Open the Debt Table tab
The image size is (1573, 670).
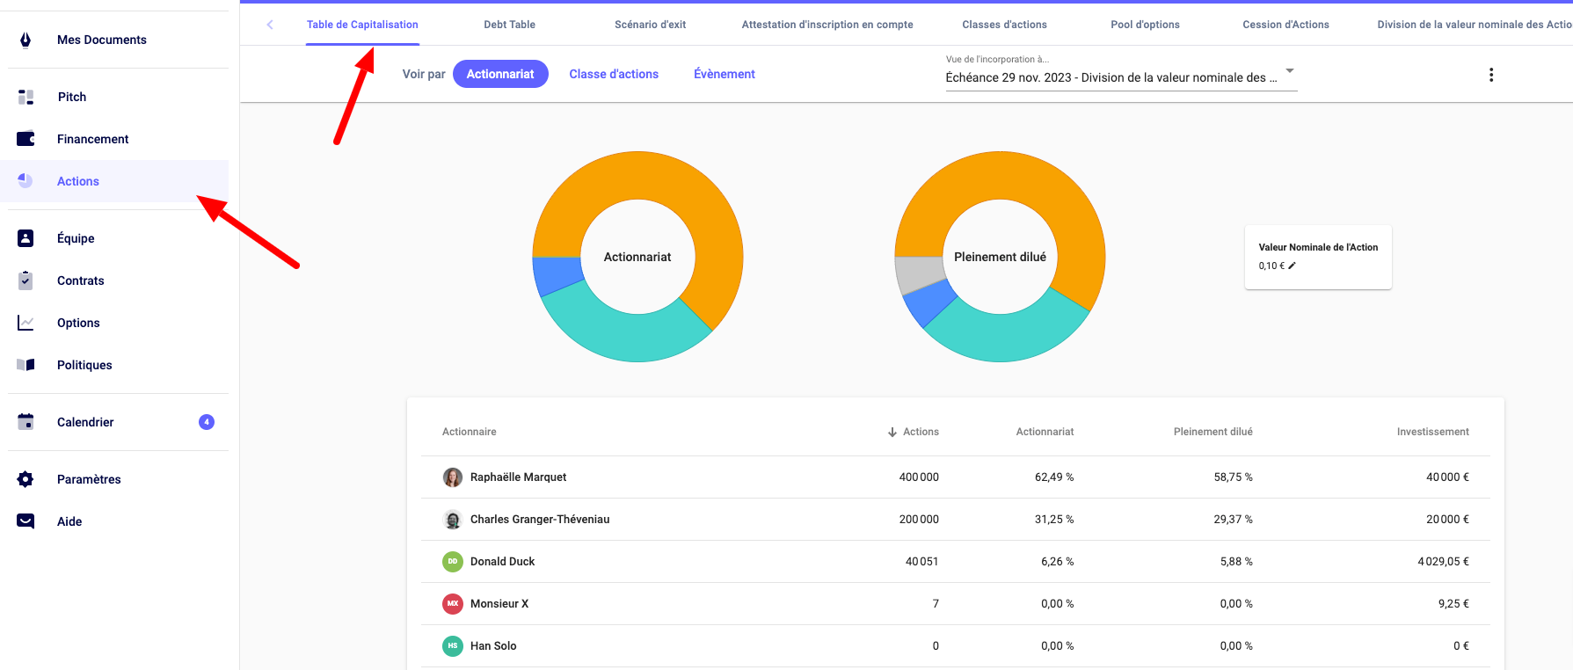coord(509,25)
